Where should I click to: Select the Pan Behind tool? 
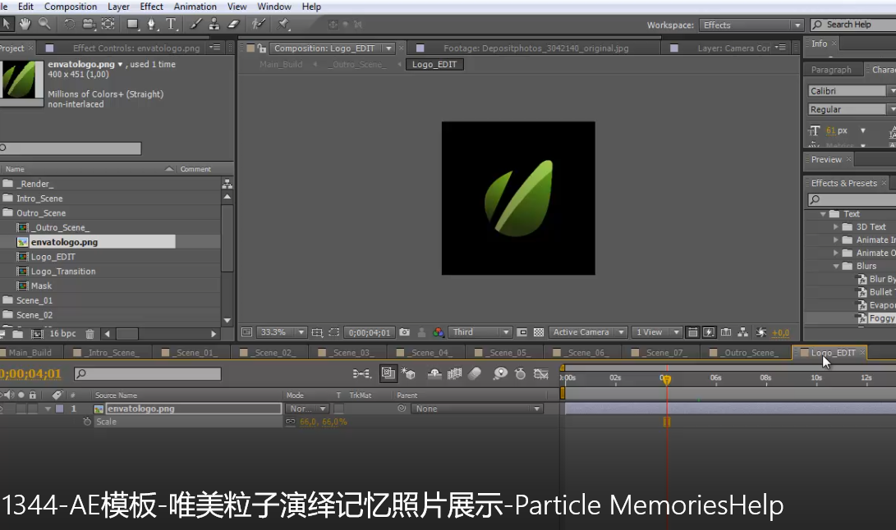108,24
